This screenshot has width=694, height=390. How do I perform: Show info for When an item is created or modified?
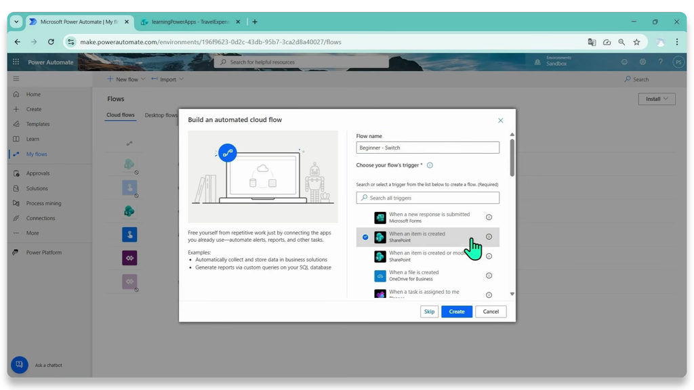pyautogui.click(x=489, y=256)
